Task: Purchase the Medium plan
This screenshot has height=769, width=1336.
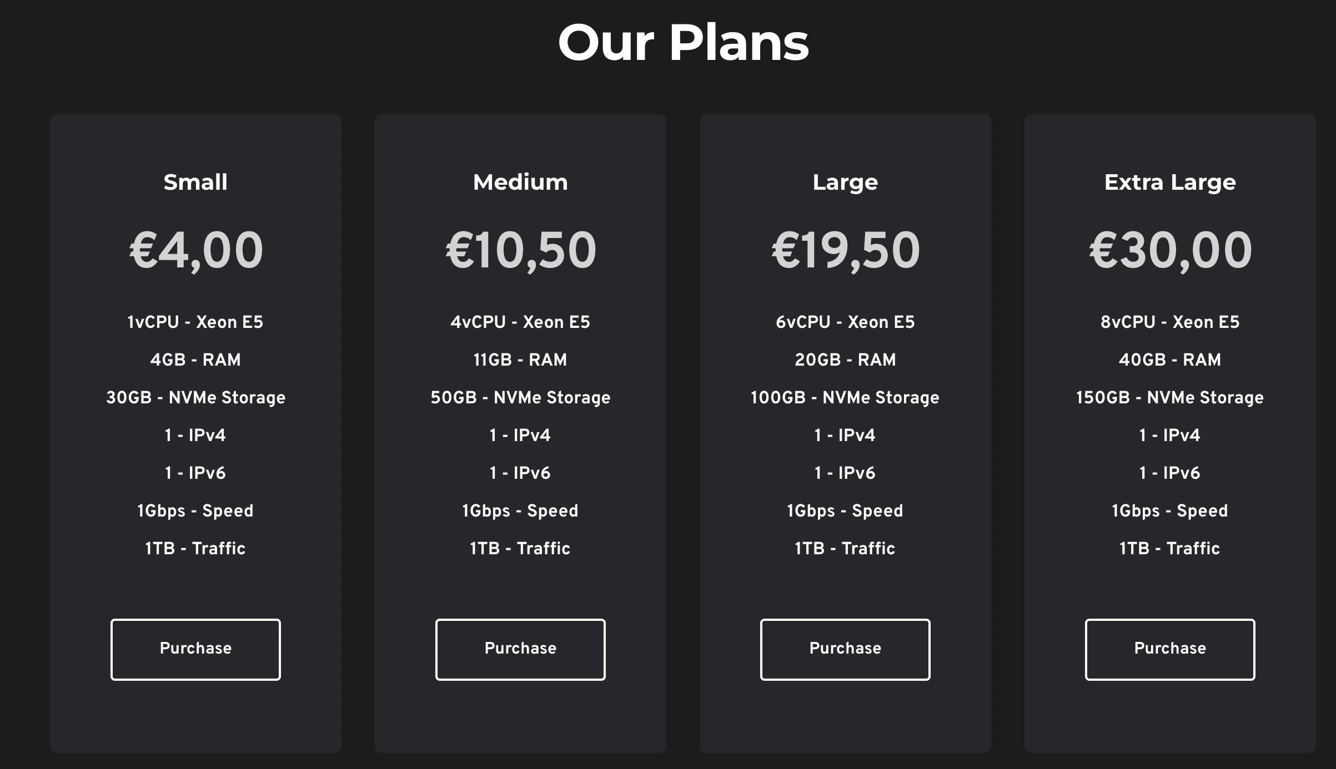Action: [x=520, y=649]
